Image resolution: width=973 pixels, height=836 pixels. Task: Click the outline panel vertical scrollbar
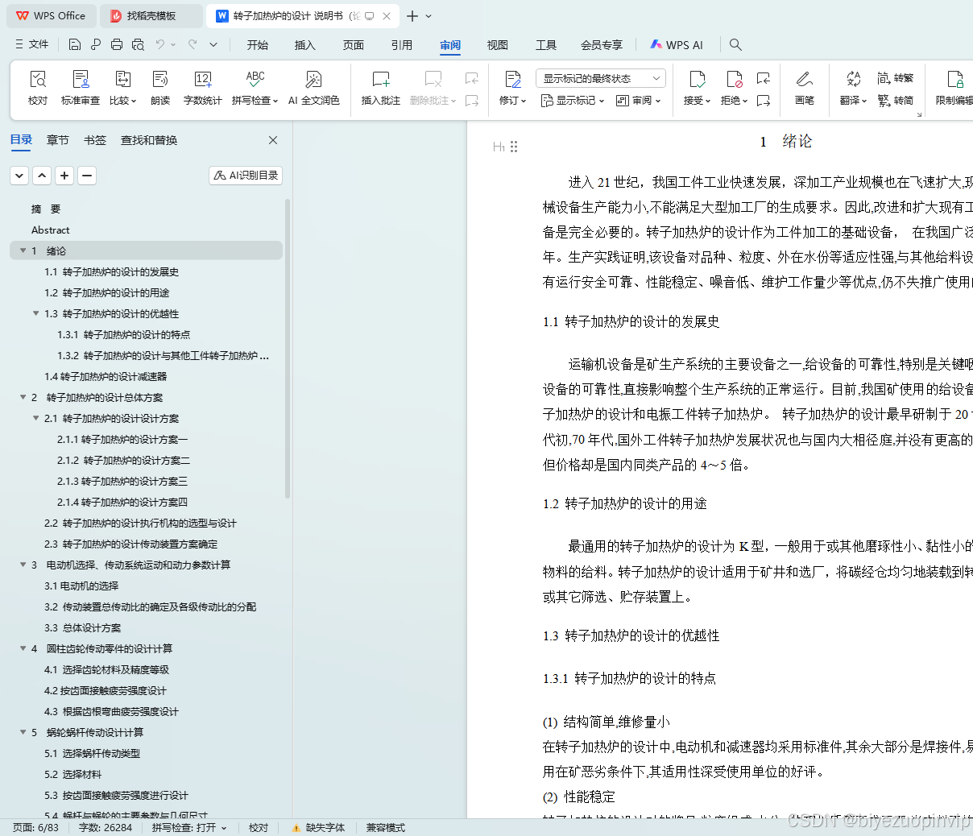coord(288,349)
